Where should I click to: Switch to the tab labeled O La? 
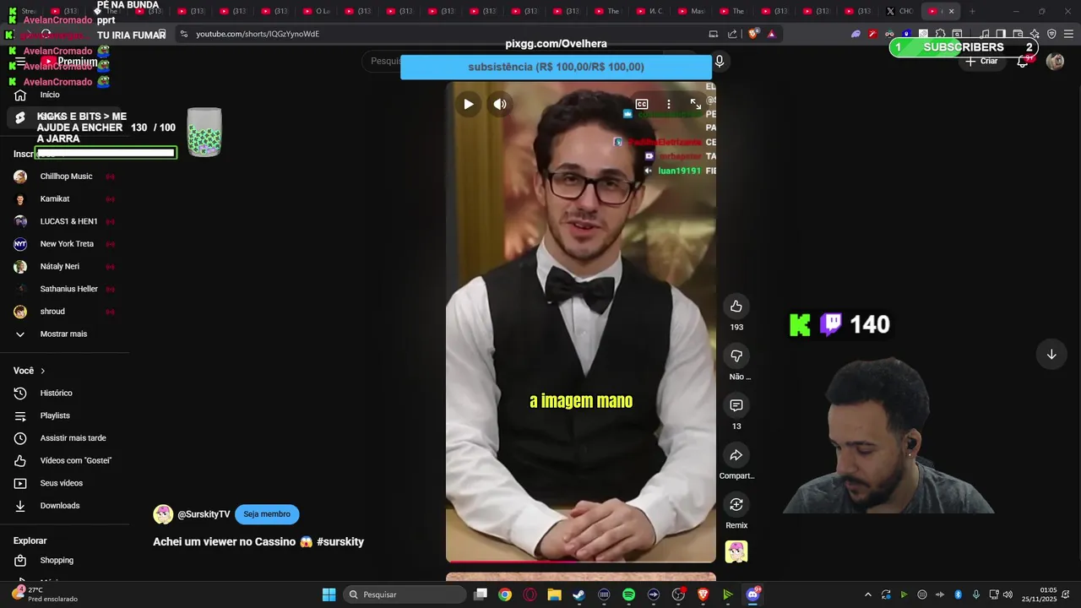point(317,11)
